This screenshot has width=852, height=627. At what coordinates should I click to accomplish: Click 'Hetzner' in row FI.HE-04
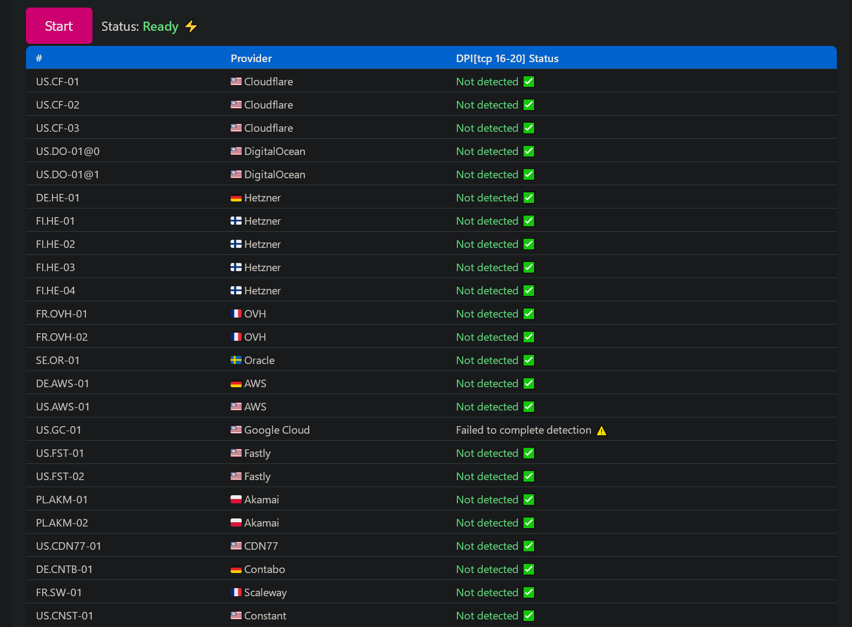263,291
